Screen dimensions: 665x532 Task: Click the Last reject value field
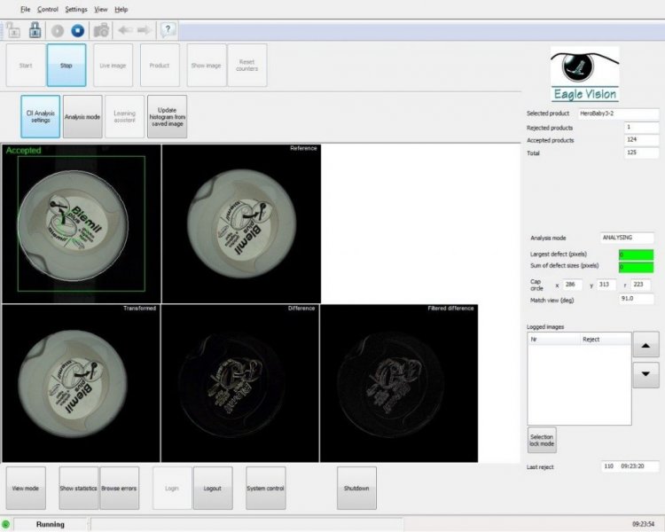630,466
